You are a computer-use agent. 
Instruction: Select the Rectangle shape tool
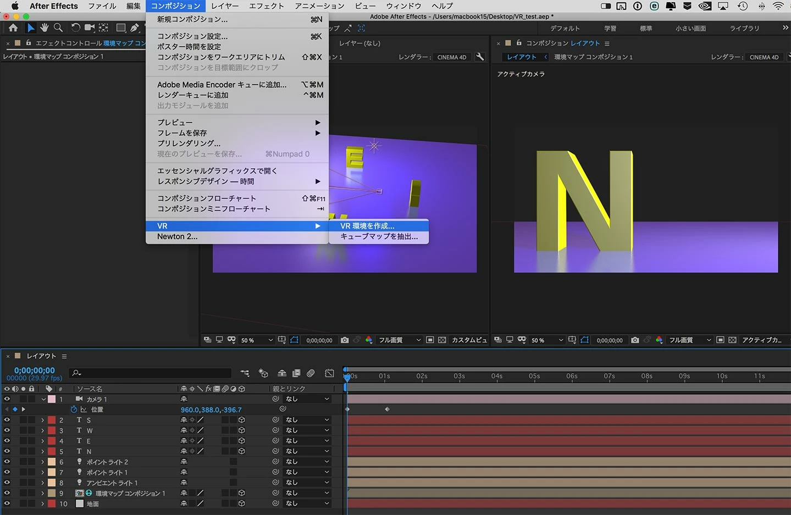pyautogui.click(x=121, y=27)
